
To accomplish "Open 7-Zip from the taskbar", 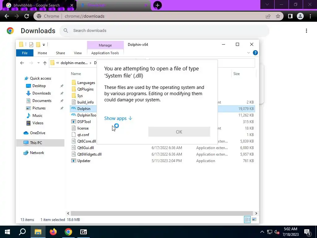I will tap(84, 232).
